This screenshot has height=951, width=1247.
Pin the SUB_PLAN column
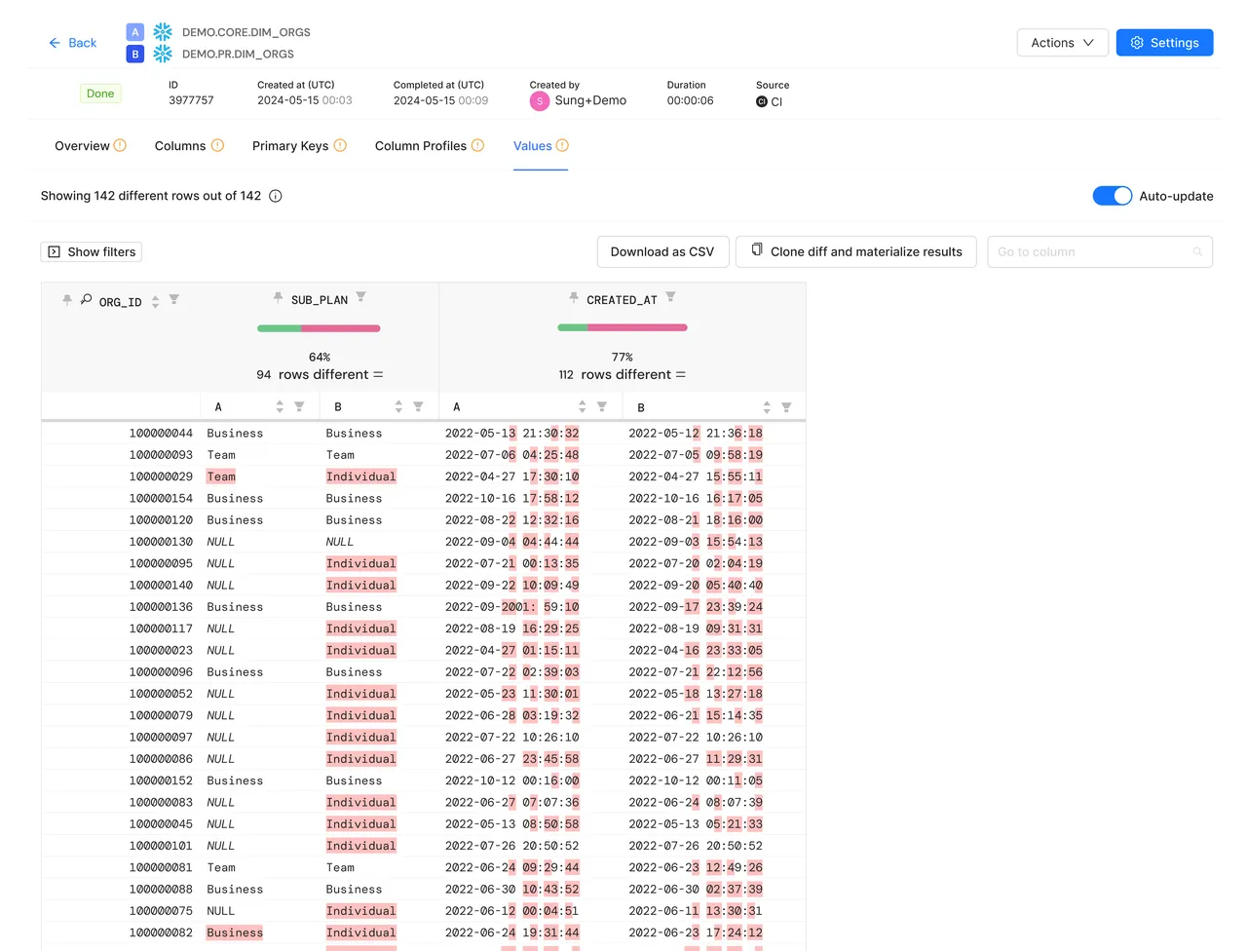(278, 297)
